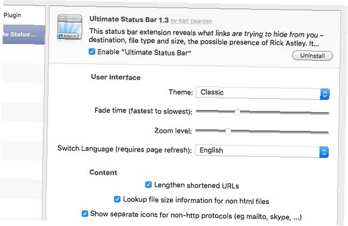Select the Plugin item in the sidebar
This screenshot has width=348, height=226.
pos(13,15)
